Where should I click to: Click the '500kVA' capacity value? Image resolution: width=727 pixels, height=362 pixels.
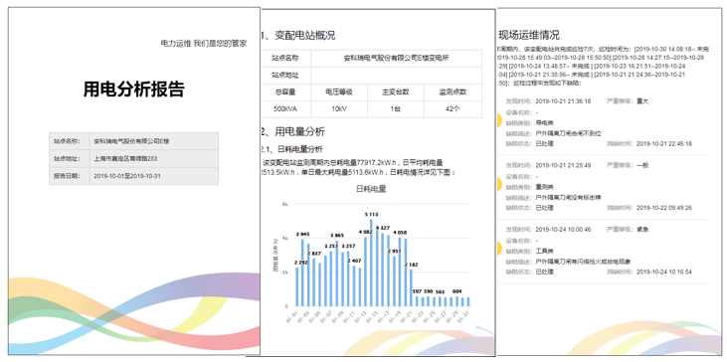click(285, 109)
